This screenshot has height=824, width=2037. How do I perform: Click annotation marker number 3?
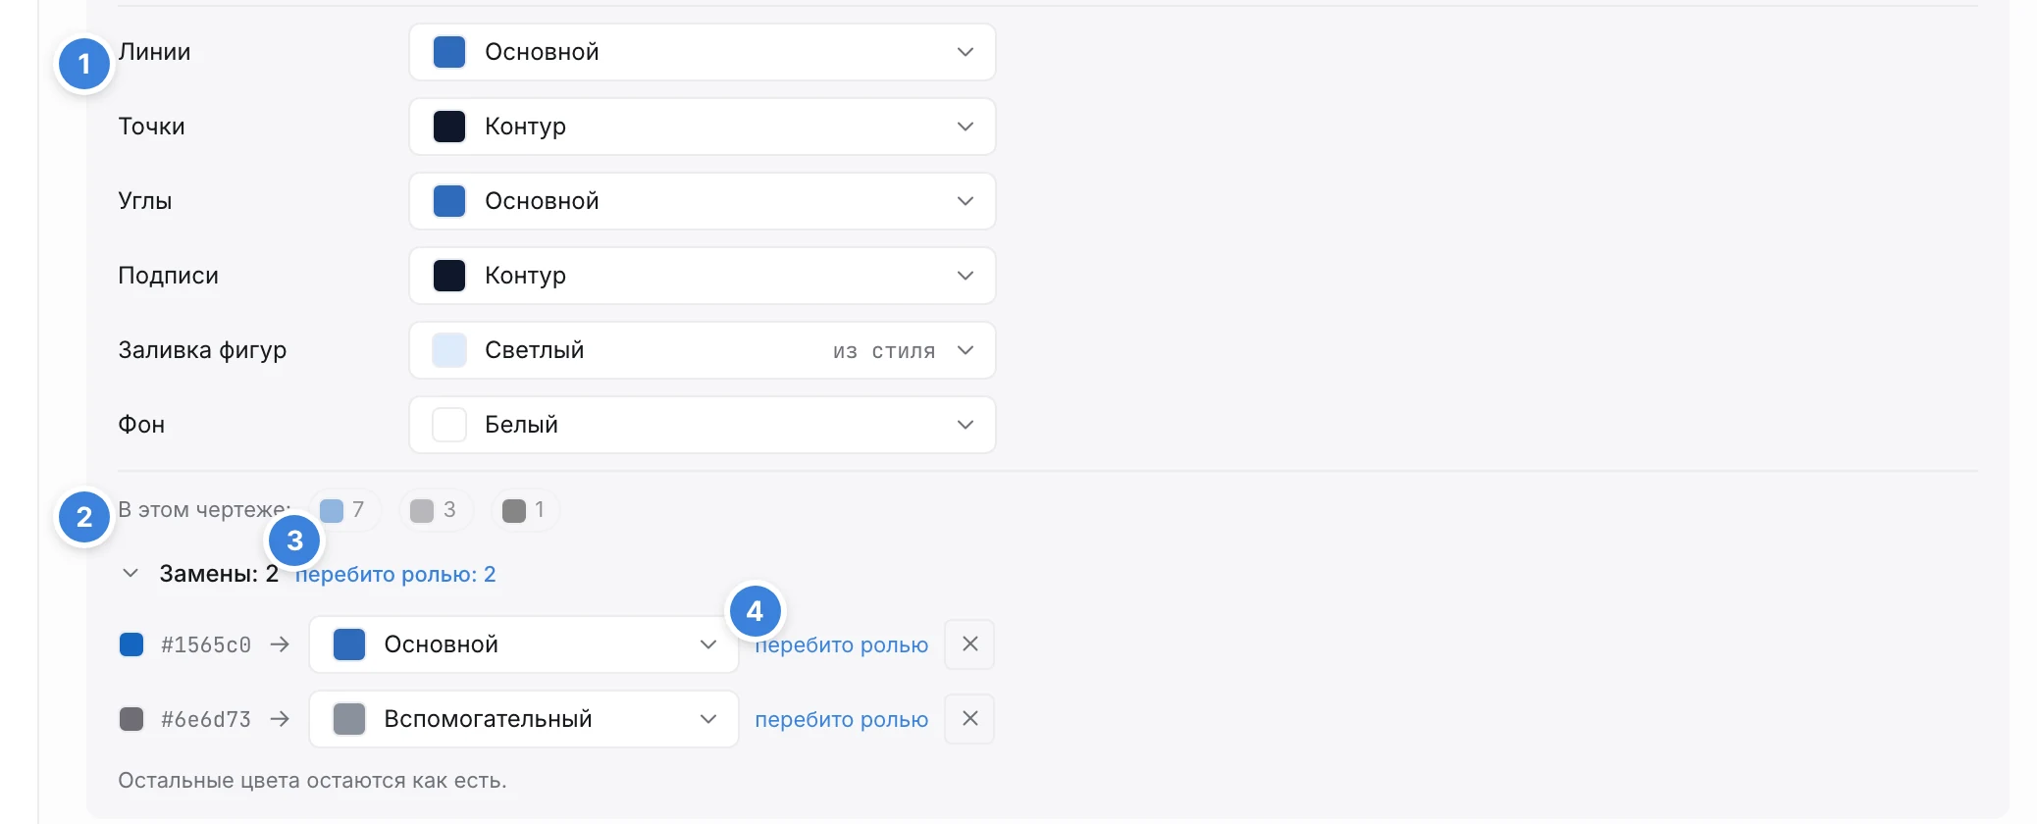pyautogui.click(x=294, y=541)
